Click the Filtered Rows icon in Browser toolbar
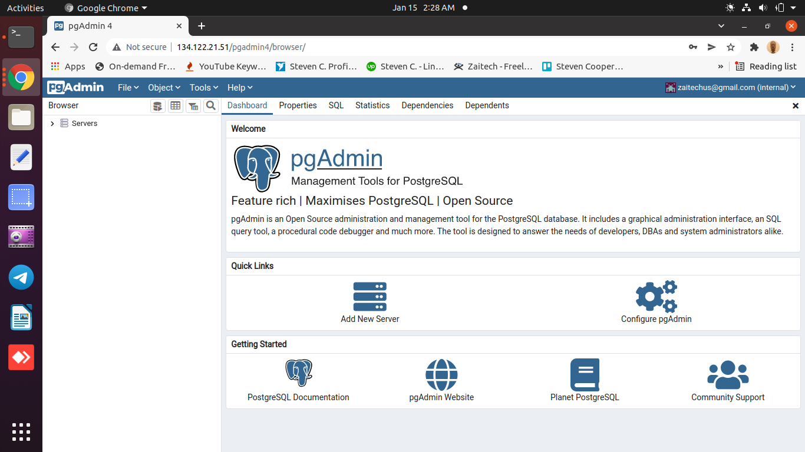This screenshot has height=452, width=805. [x=193, y=106]
